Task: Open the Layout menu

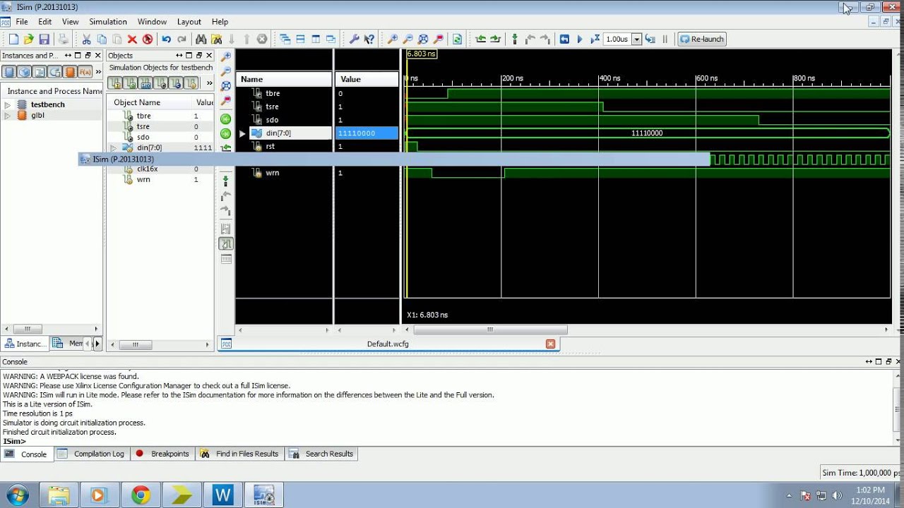Action: click(189, 22)
